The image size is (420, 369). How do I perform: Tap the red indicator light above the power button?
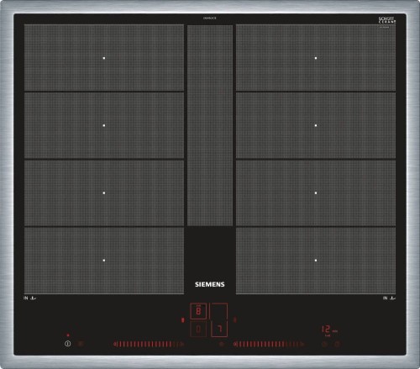point(68,335)
